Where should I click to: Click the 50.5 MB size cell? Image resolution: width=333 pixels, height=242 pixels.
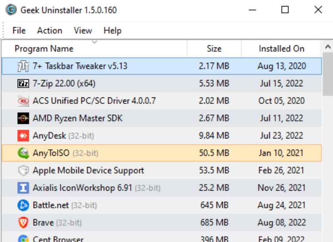pyautogui.click(x=214, y=153)
